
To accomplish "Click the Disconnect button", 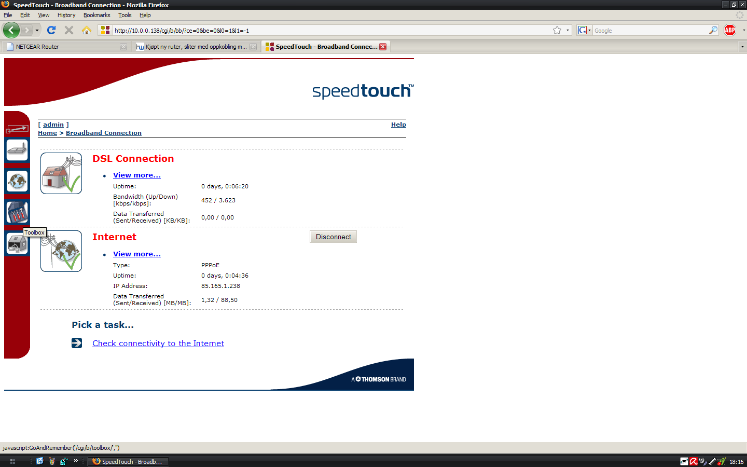I will click(333, 237).
